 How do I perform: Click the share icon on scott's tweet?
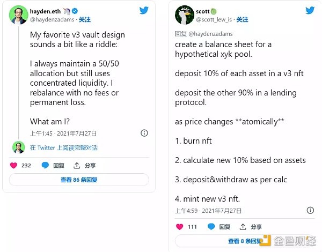coord(243,227)
